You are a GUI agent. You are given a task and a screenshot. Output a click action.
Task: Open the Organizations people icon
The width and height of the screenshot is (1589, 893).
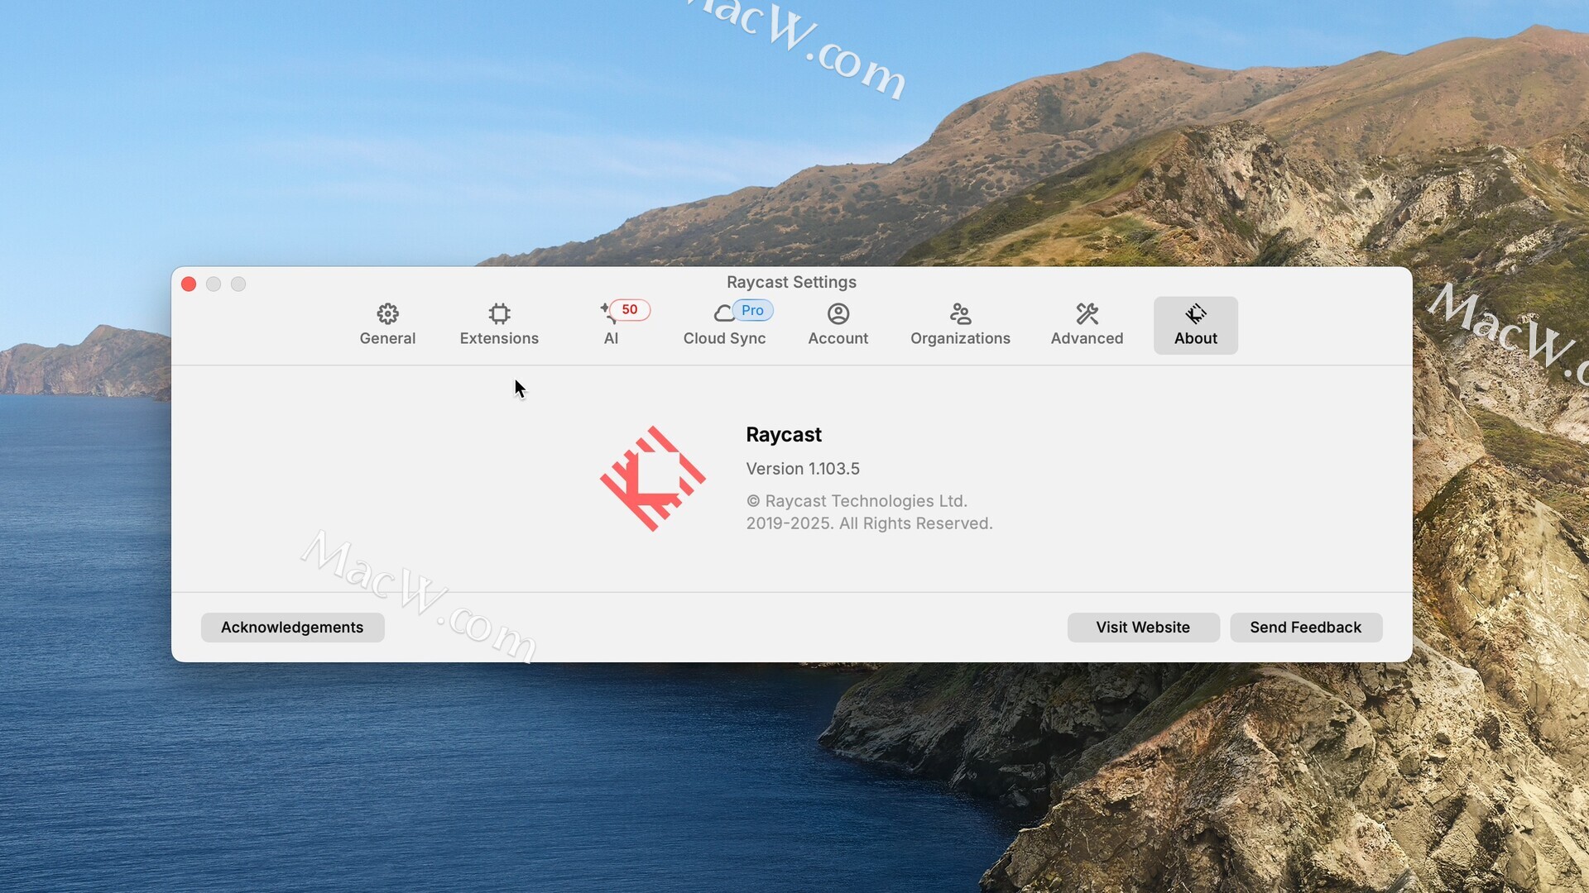(x=960, y=313)
